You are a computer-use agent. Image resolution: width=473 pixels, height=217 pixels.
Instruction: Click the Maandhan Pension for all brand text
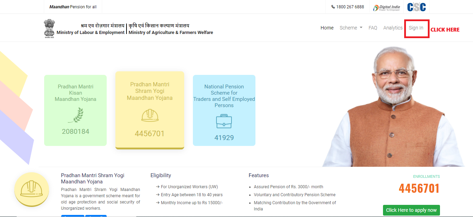point(73,7)
